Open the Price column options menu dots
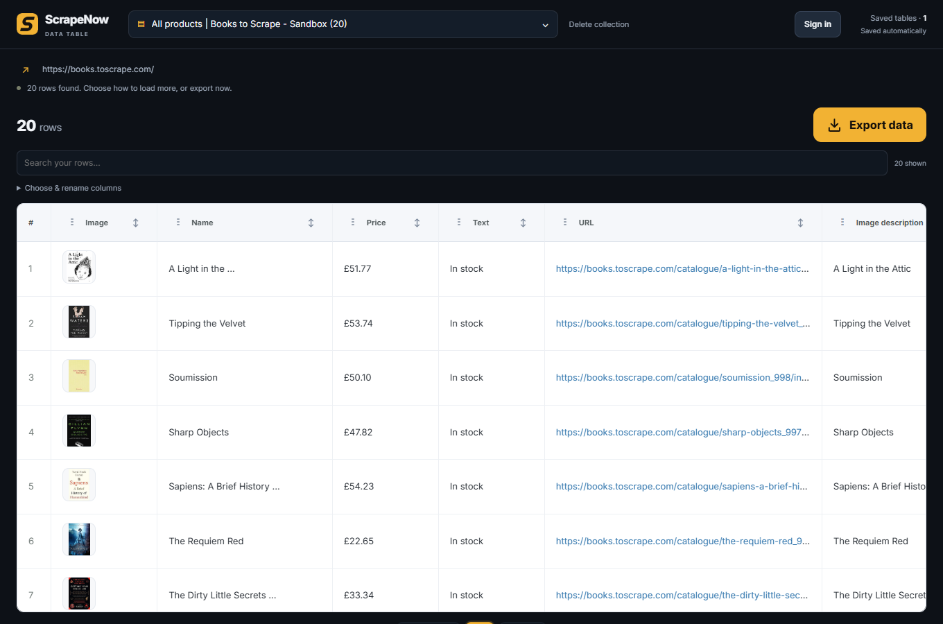This screenshot has width=943, height=624. tap(353, 223)
